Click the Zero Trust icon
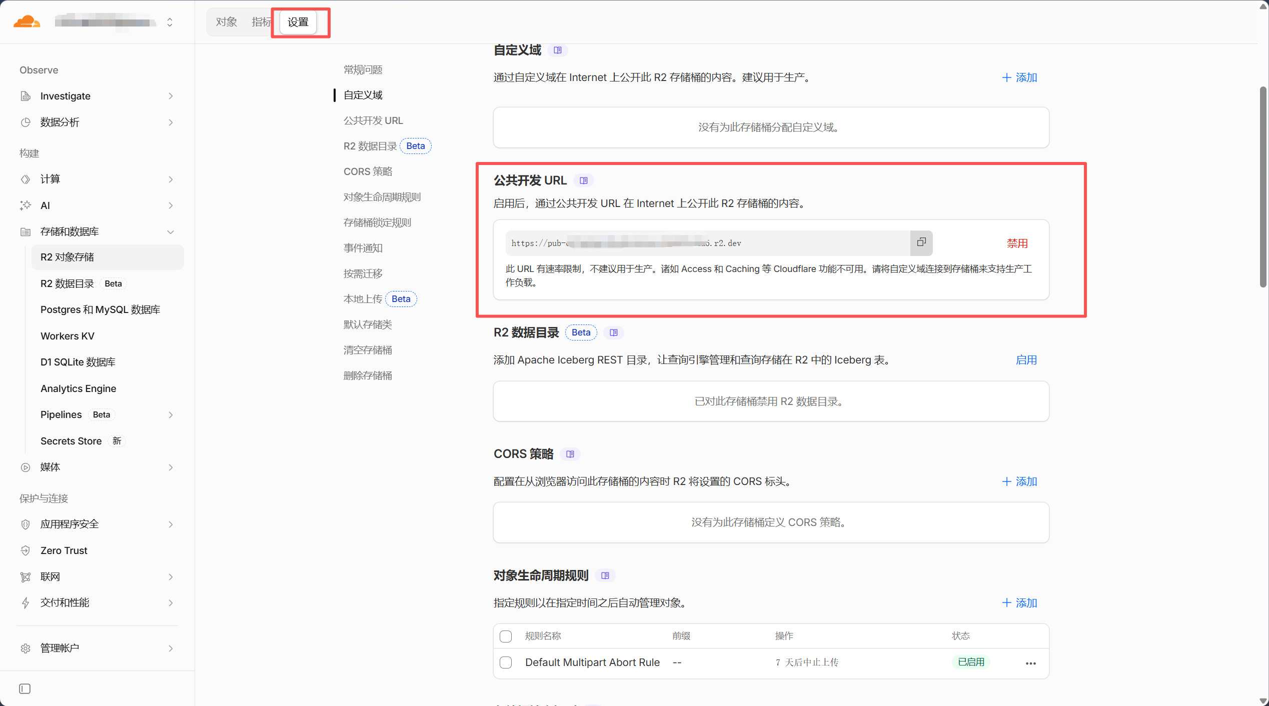 (x=26, y=550)
